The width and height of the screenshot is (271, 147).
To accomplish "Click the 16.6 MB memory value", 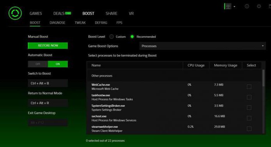I will (x=220, y=116).
